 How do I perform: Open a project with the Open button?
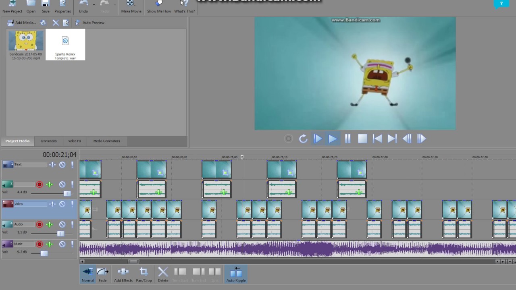tap(31, 6)
